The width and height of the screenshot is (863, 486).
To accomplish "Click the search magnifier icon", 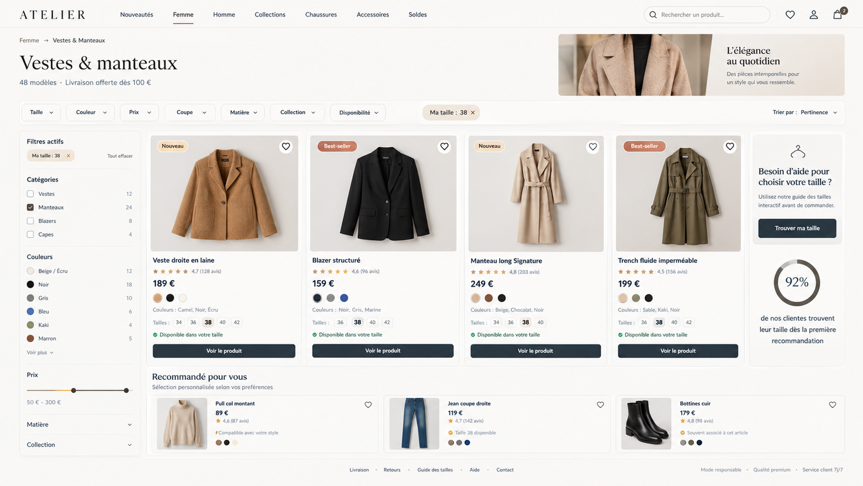I will tap(653, 15).
